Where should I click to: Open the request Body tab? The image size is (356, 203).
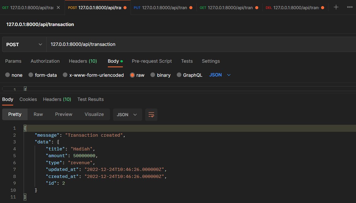(x=115, y=61)
